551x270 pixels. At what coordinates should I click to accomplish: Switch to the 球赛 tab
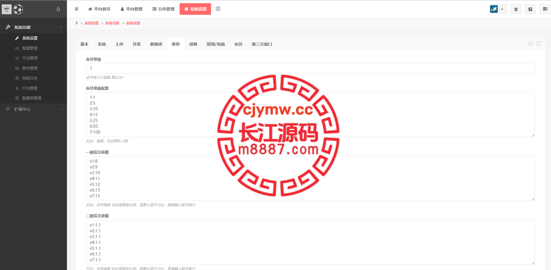[x=193, y=44]
